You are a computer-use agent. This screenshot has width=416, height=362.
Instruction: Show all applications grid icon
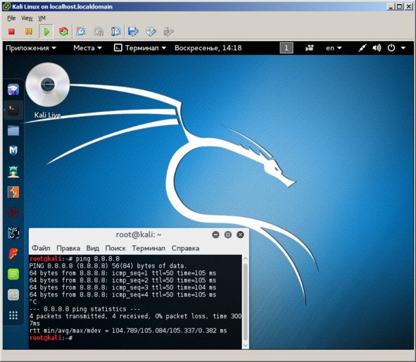(x=13, y=315)
